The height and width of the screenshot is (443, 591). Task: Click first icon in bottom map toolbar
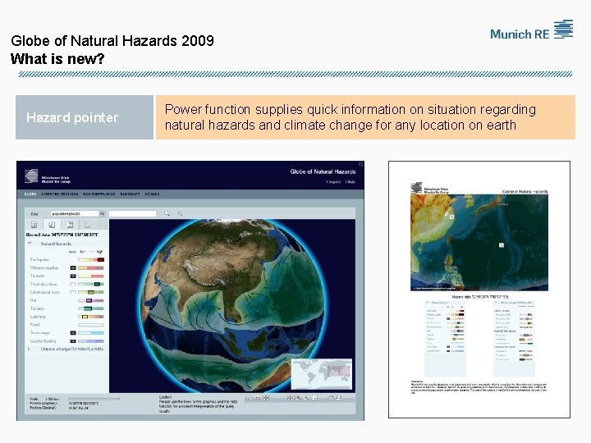pyautogui.click(x=249, y=398)
